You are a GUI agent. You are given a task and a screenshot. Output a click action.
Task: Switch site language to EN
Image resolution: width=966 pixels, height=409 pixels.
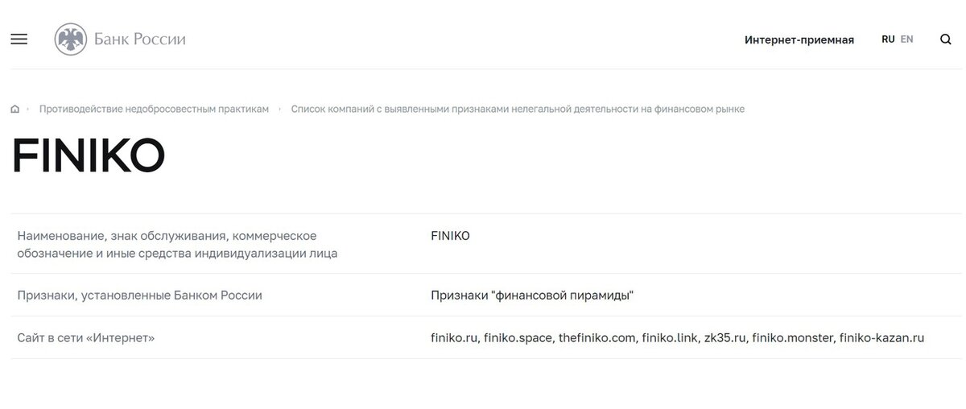pos(907,39)
